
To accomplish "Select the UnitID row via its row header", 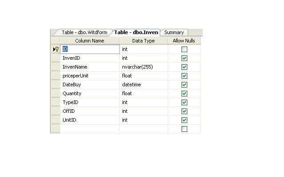I will [x=55, y=120].
